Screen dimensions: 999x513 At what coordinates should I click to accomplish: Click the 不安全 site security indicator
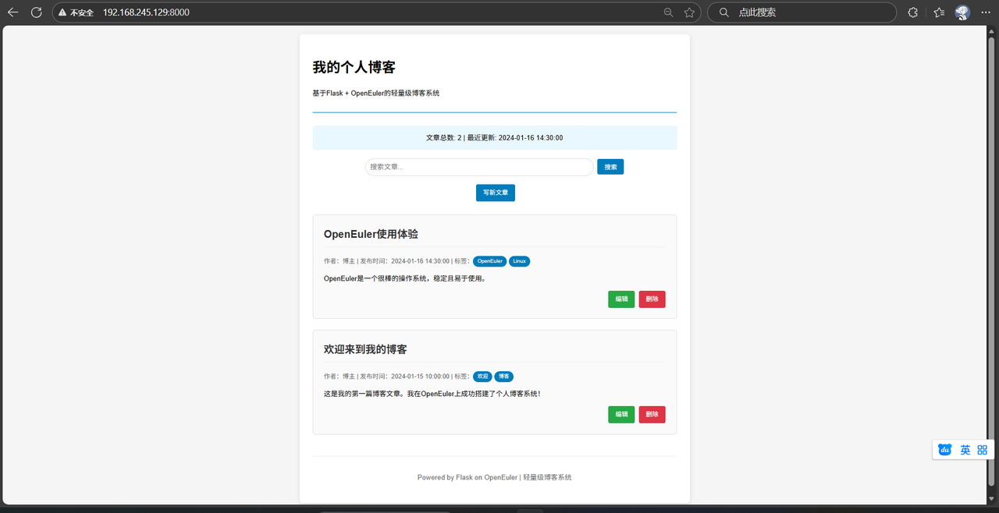click(76, 12)
